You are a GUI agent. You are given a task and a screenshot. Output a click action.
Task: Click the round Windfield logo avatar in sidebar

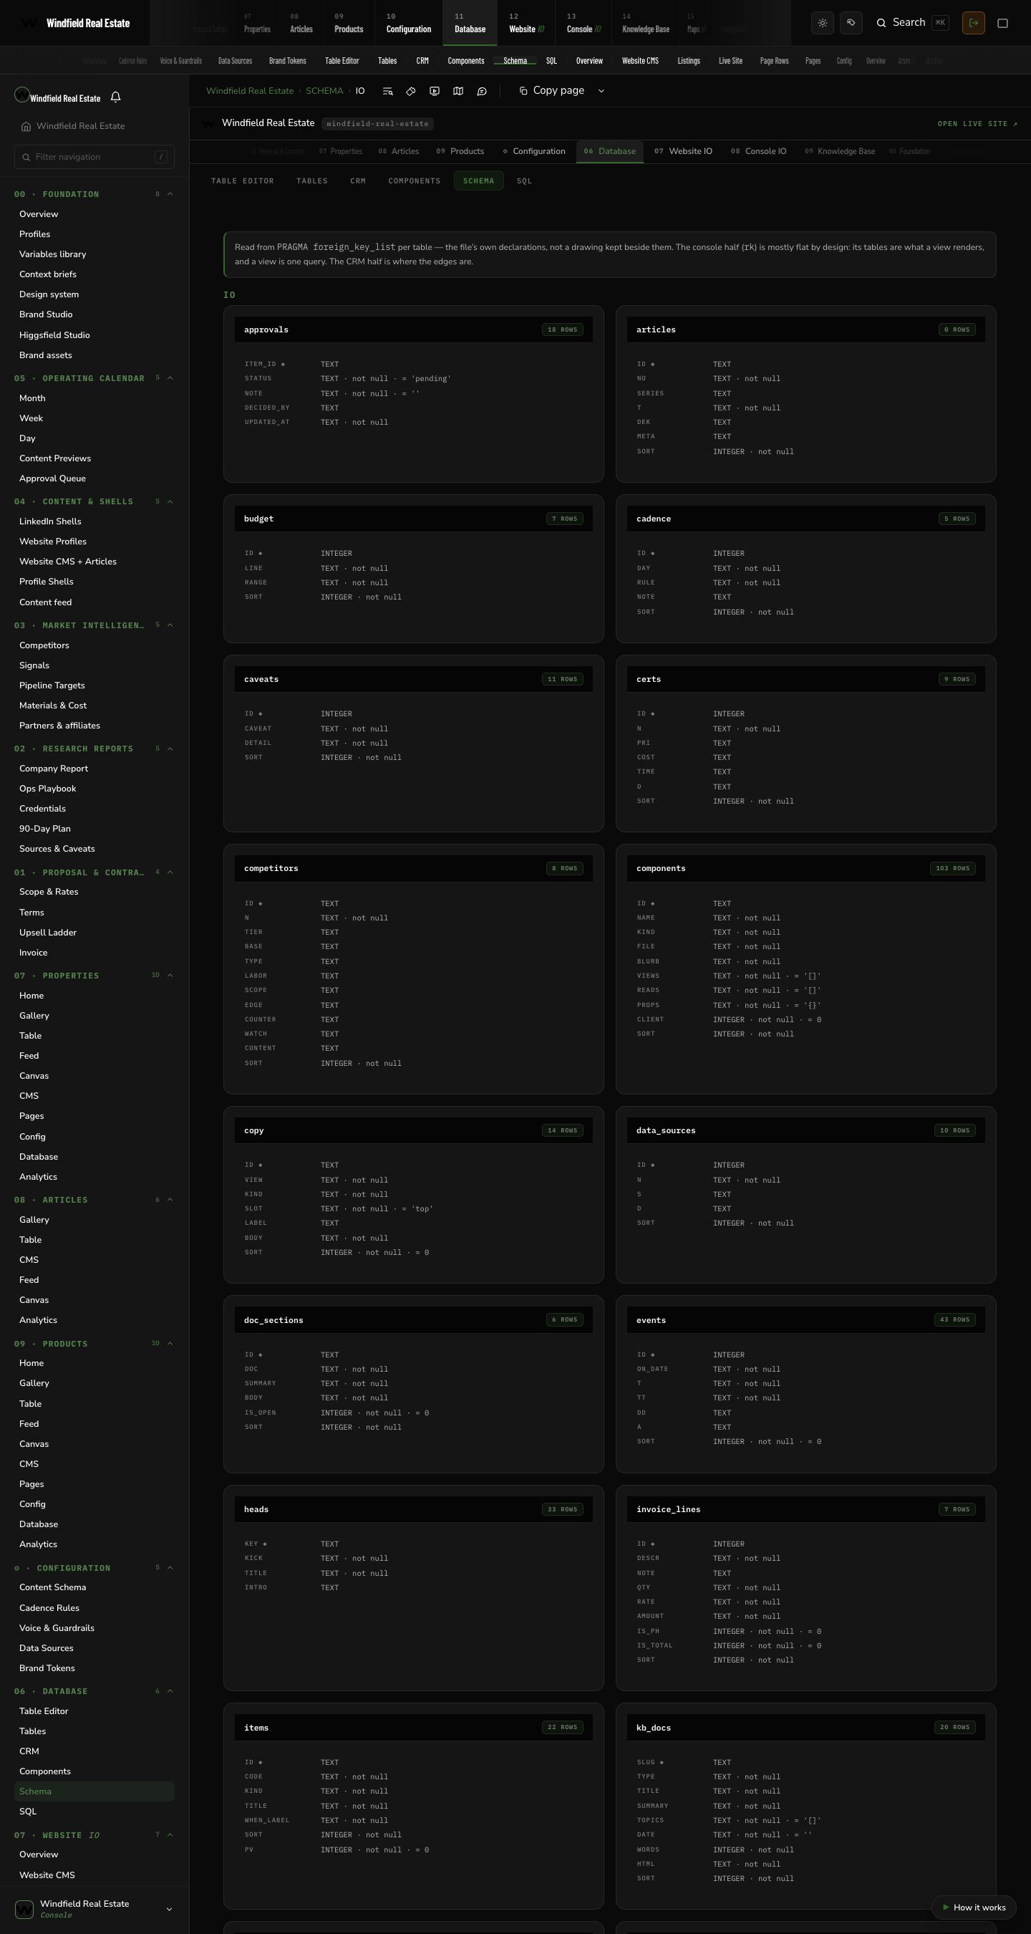tap(21, 95)
